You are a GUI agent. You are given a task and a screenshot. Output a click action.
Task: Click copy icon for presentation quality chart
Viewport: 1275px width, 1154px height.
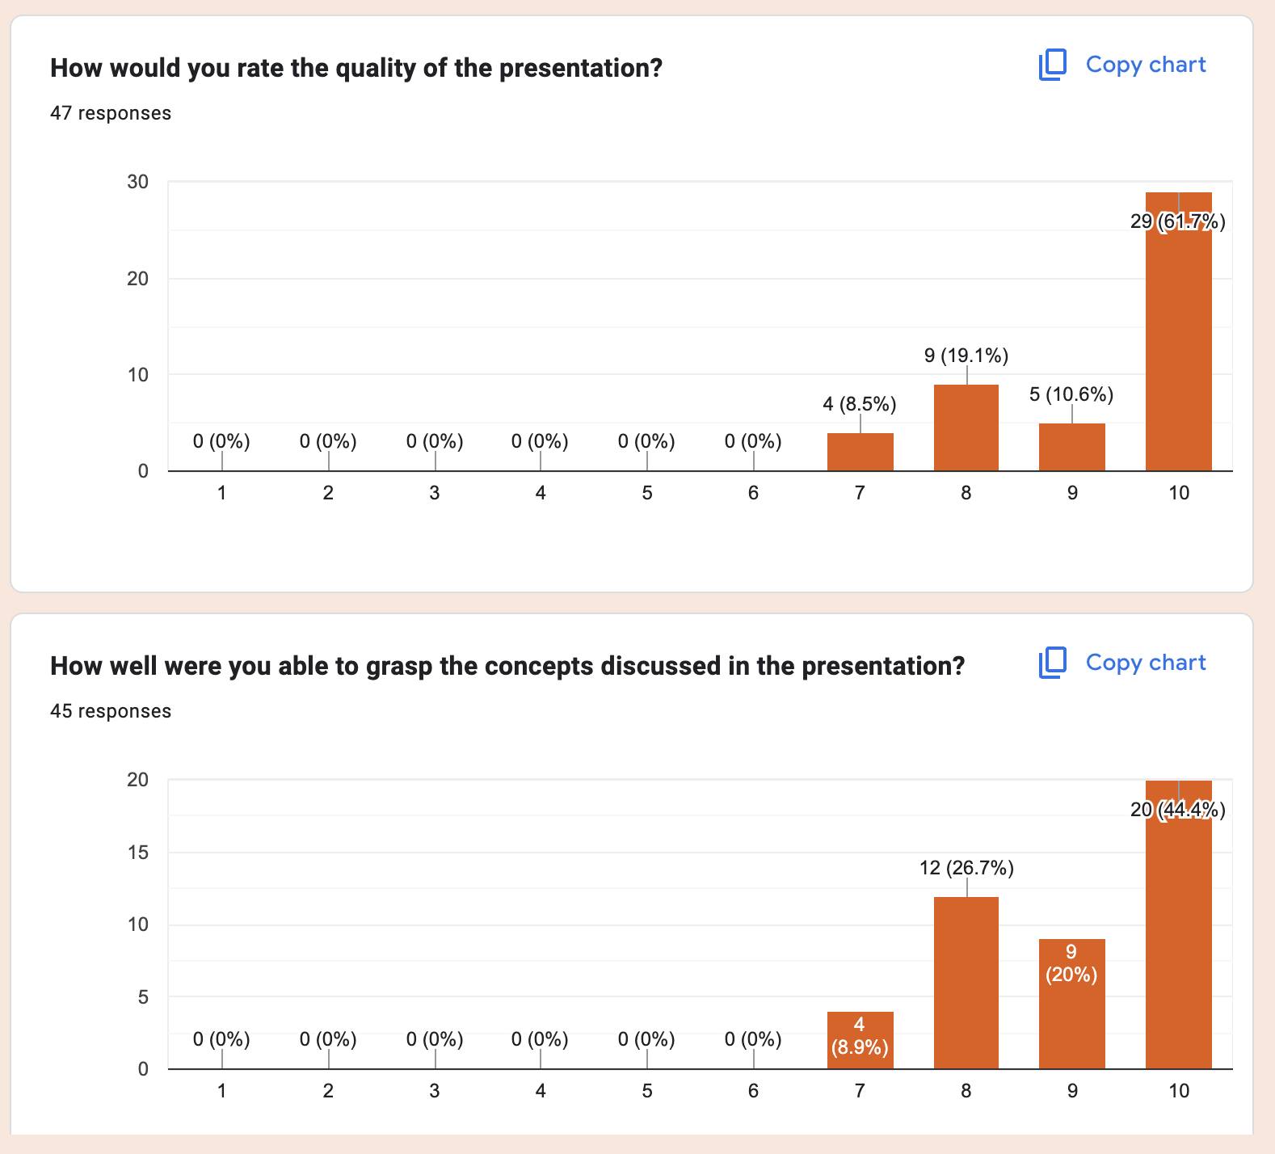coord(1052,65)
